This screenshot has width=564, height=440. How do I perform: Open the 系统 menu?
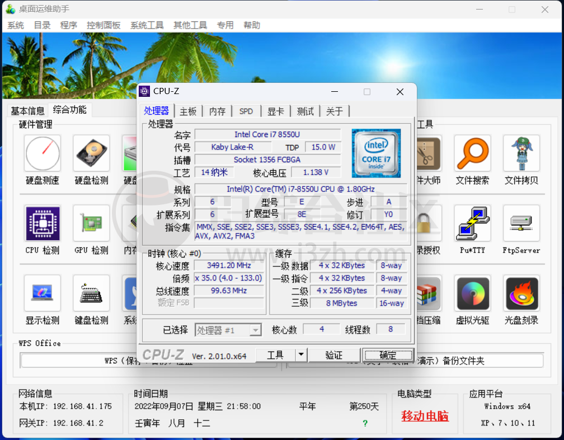[16, 25]
